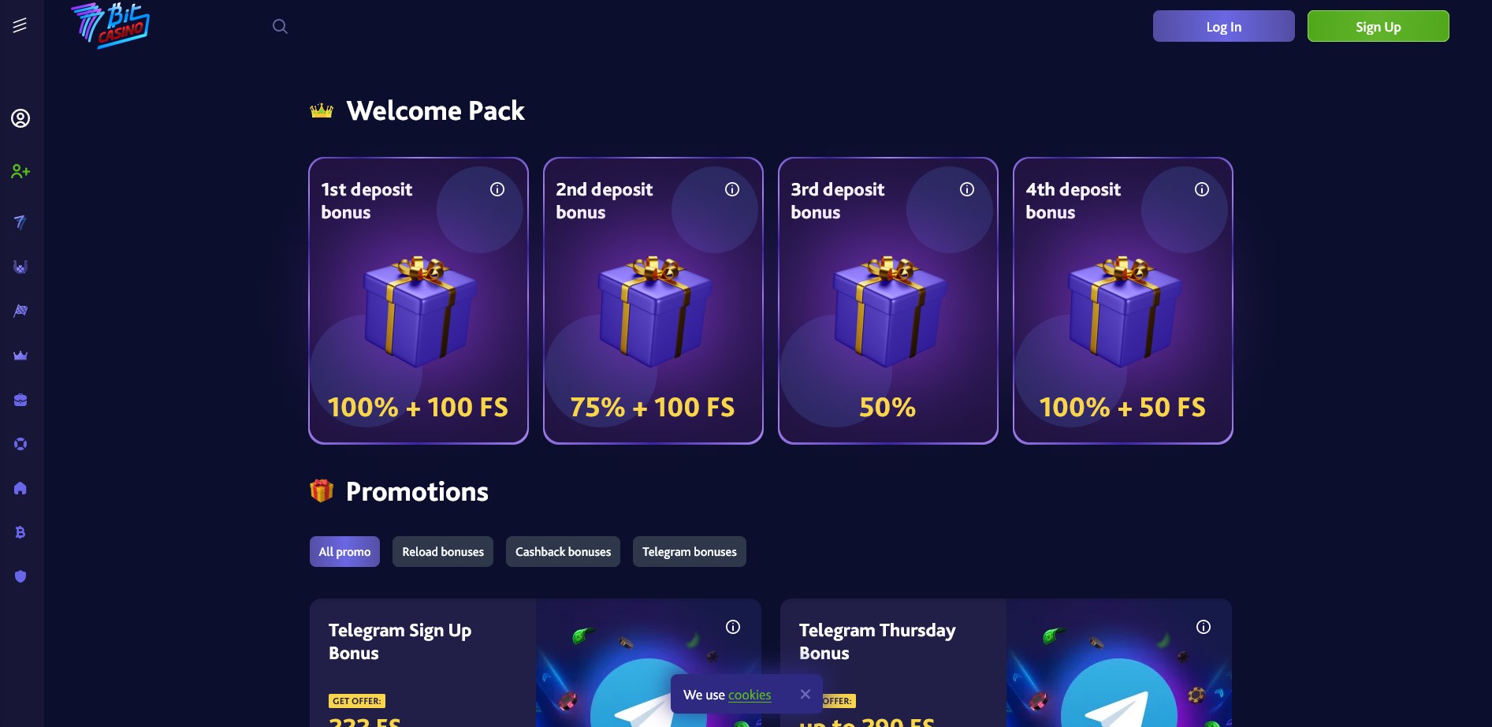
Task: Click the shield icon in sidebar
Action: coord(20,576)
